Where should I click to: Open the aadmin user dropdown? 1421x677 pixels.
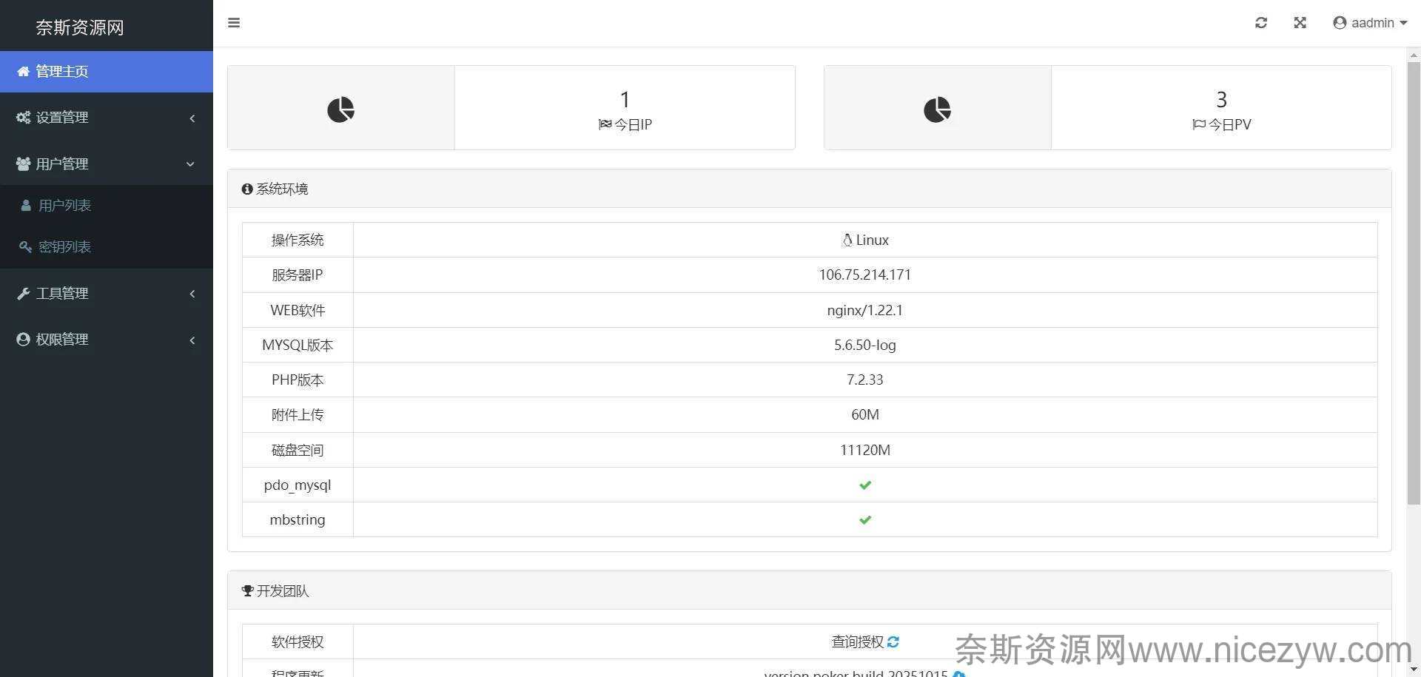click(x=1370, y=23)
